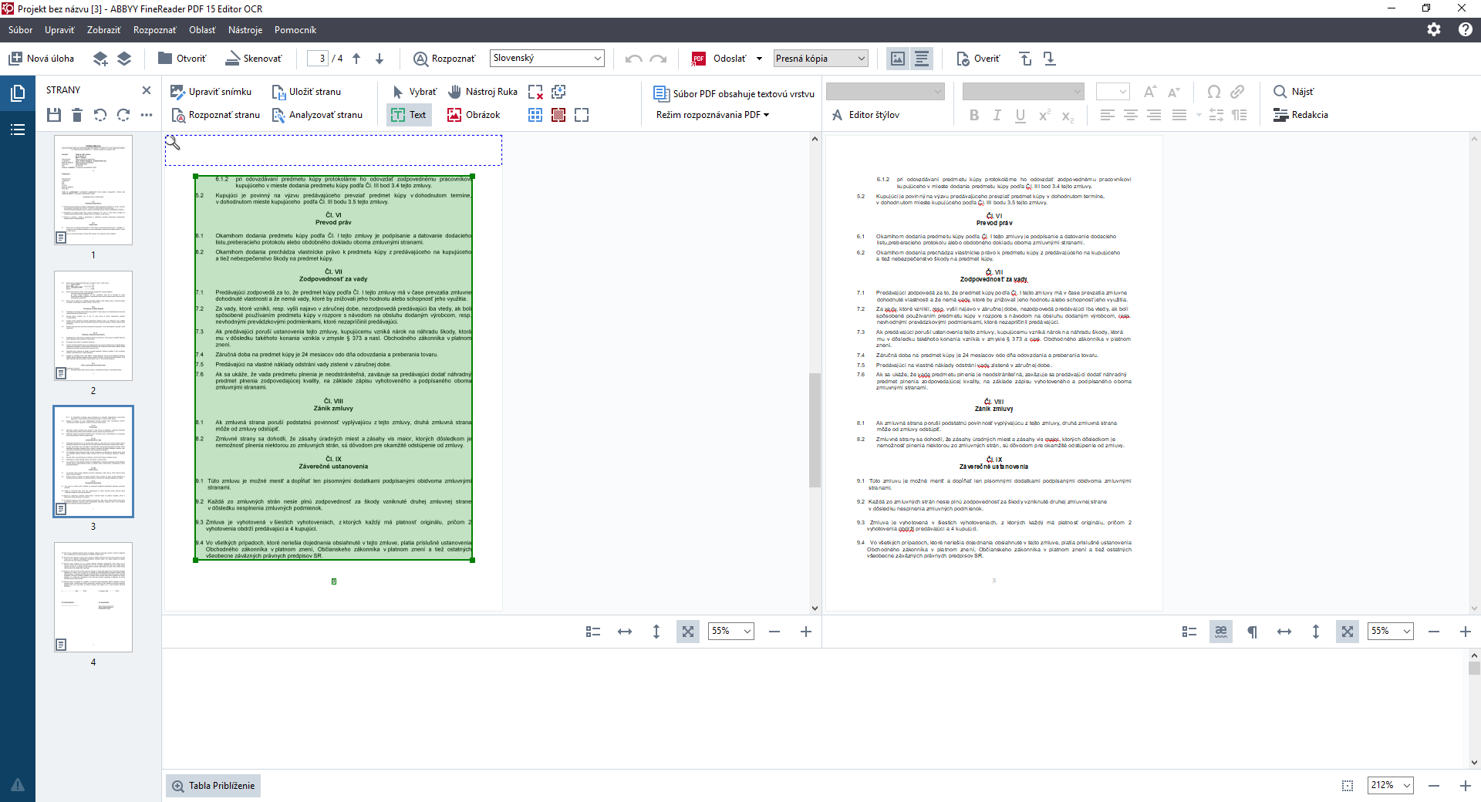Screen dimensions: 1481x802
Task: Click Uložiť stranu save page
Action: pyautogui.click(x=306, y=92)
